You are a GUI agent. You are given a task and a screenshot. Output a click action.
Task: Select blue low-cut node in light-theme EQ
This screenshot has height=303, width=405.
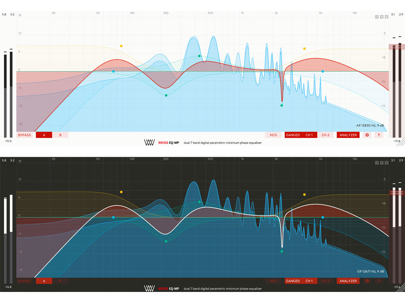[x=113, y=71]
